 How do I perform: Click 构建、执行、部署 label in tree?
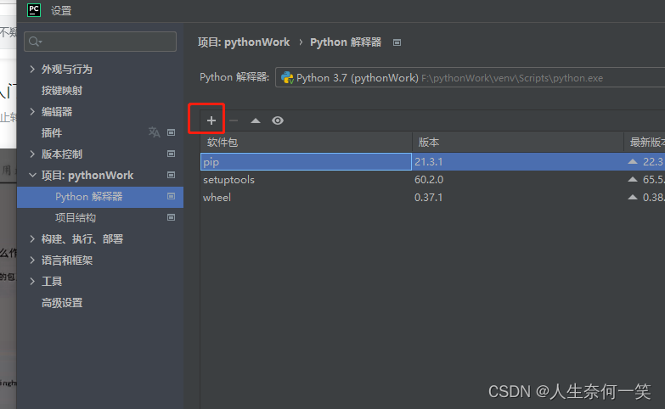pos(82,239)
